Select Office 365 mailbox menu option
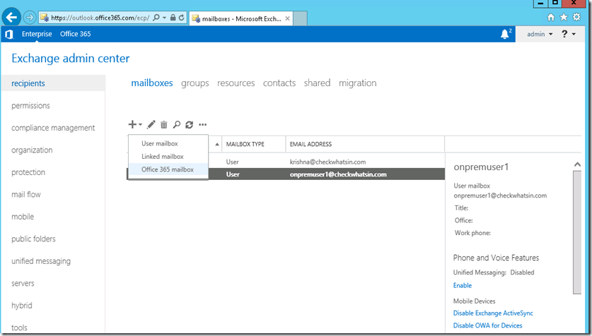592x336 pixels. 168,169
